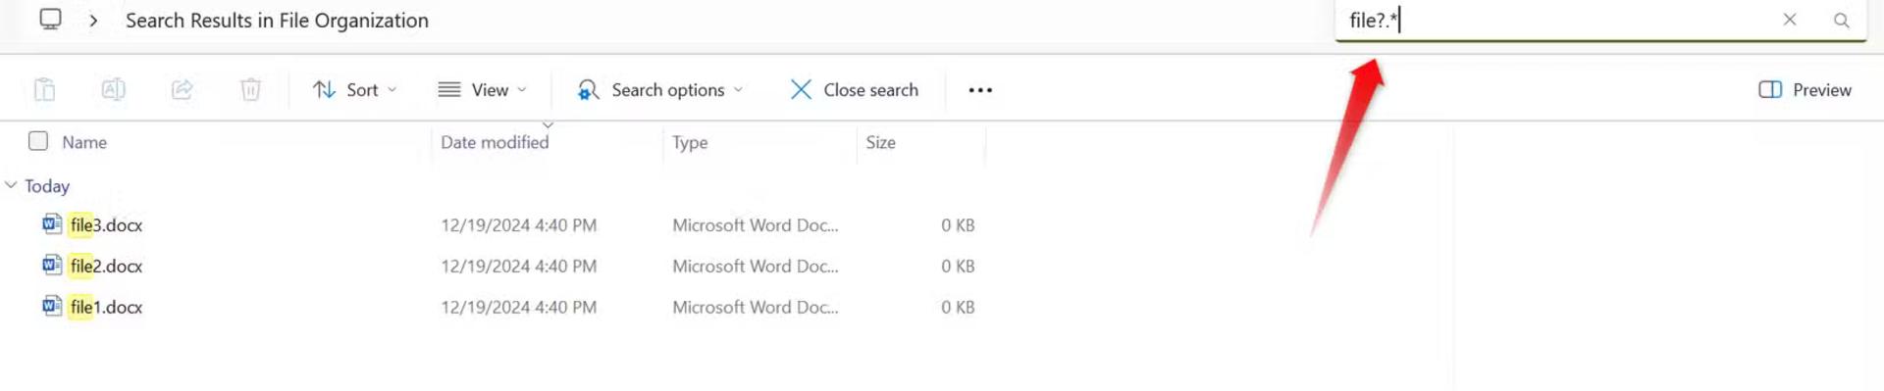Click the magnifier search icon
Viewport: 1884px width, 391px height.
(1841, 20)
